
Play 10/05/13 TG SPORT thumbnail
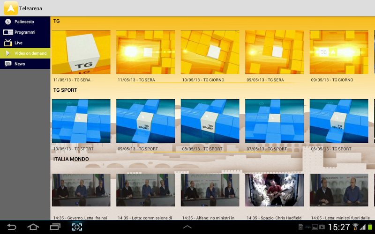[x=81, y=121]
